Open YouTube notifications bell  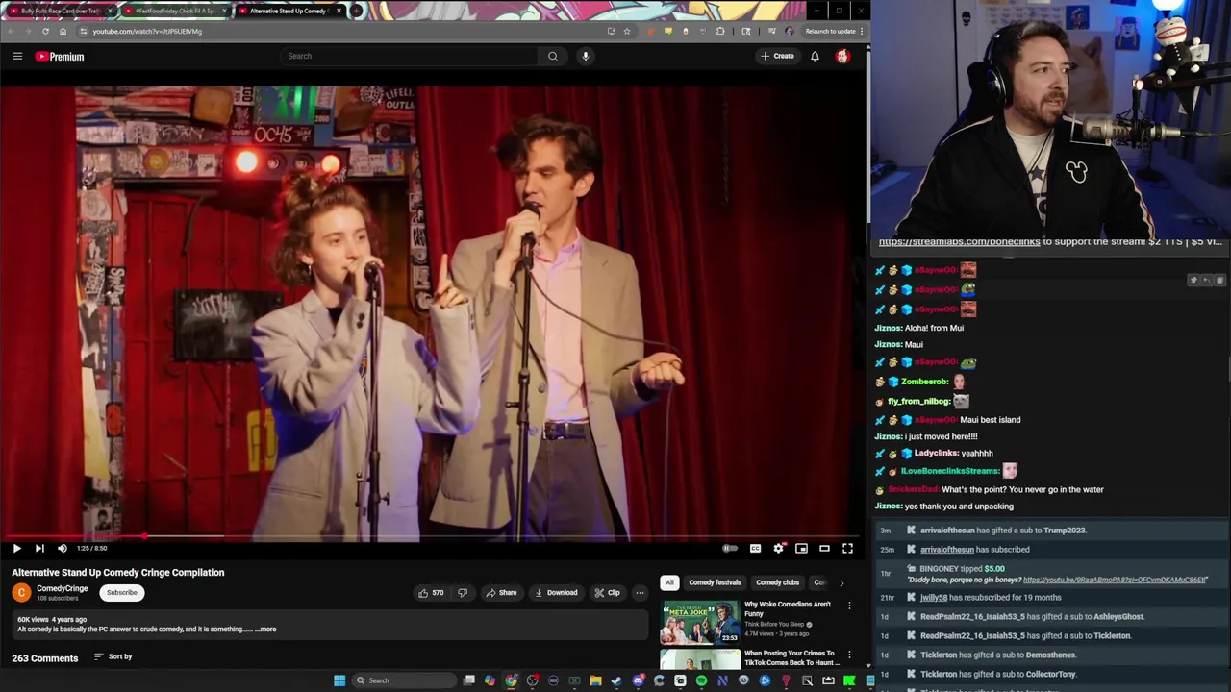[815, 56]
